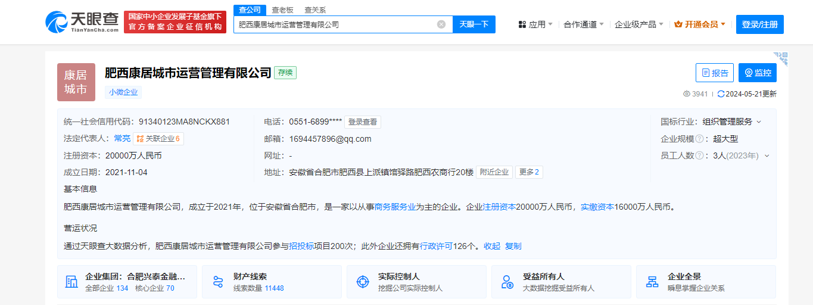Click the 应用 grid icon
The height and width of the screenshot is (305, 813).
pos(522,24)
